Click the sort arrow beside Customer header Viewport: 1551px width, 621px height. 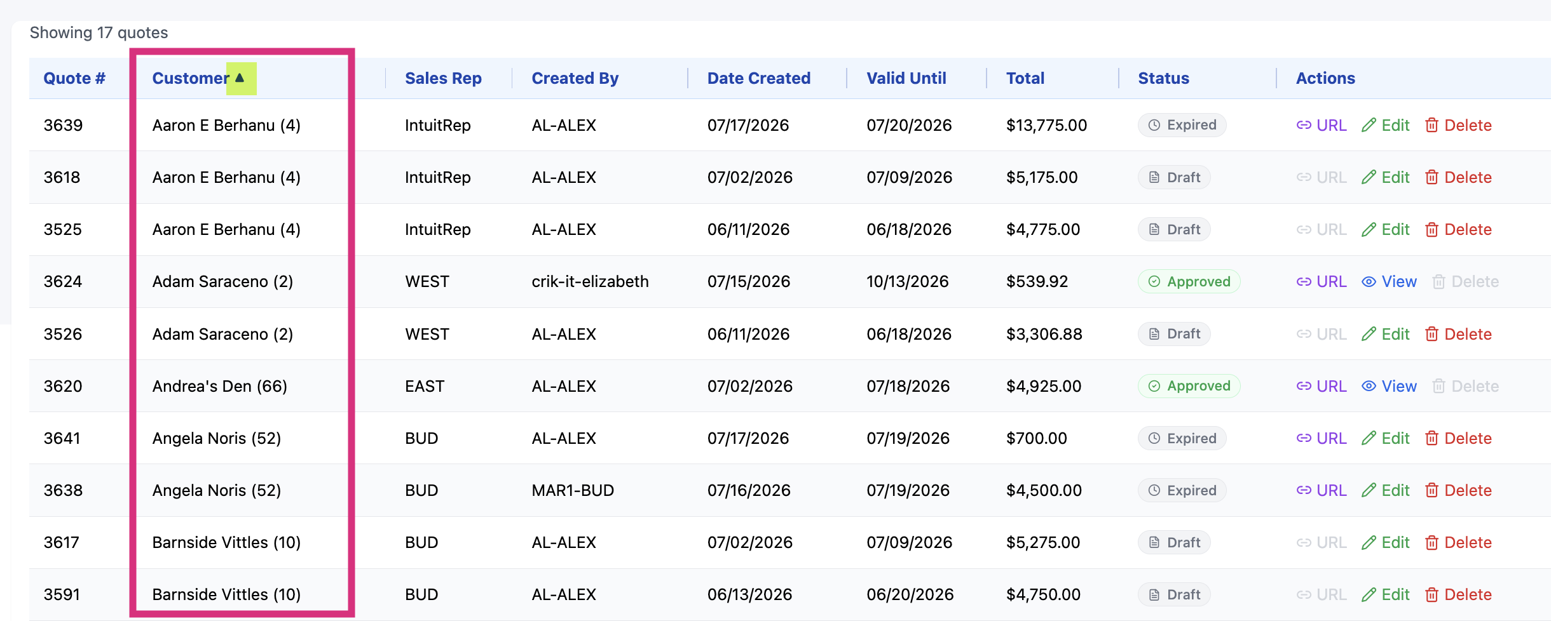(x=240, y=78)
